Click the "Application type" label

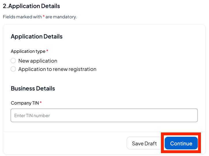pos(28,51)
